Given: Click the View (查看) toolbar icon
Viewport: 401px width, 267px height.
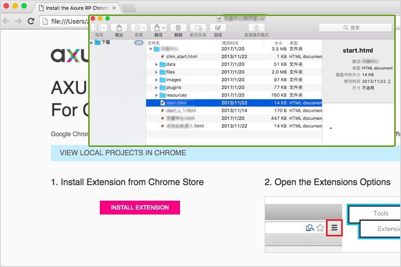Looking at the screenshot, I should click(138, 28).
